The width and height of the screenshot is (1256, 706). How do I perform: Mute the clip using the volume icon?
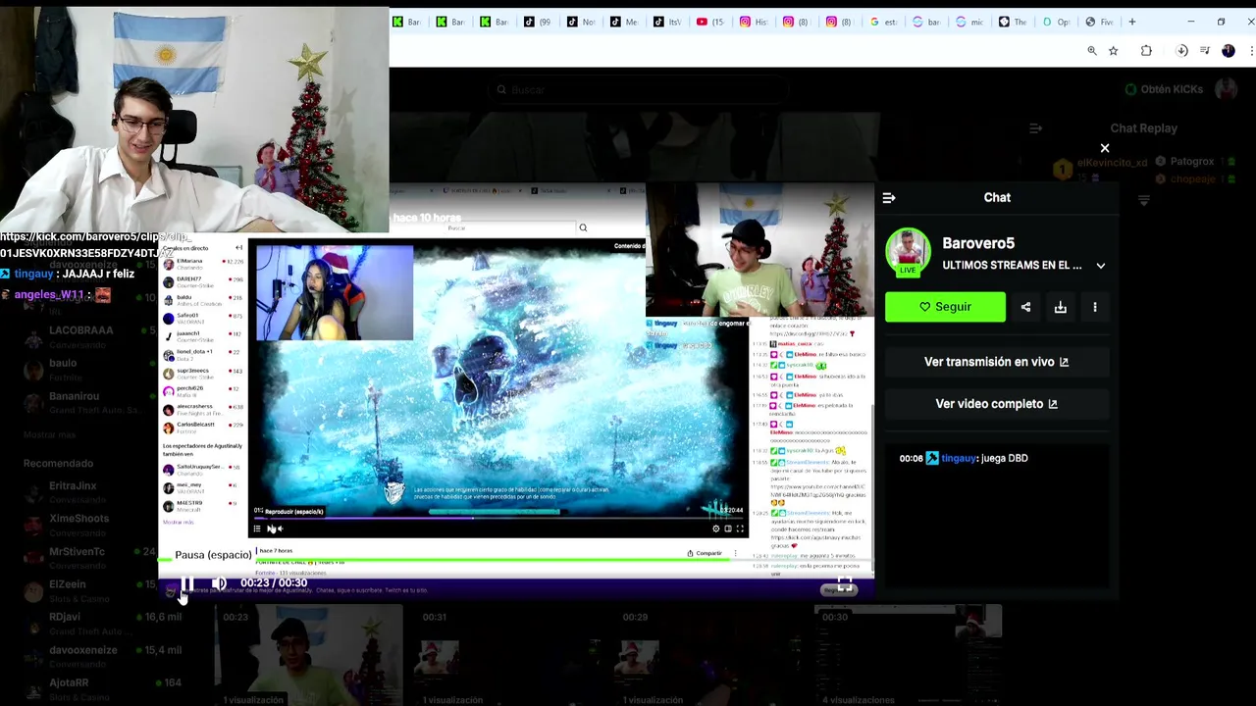(x=219, y=583)
